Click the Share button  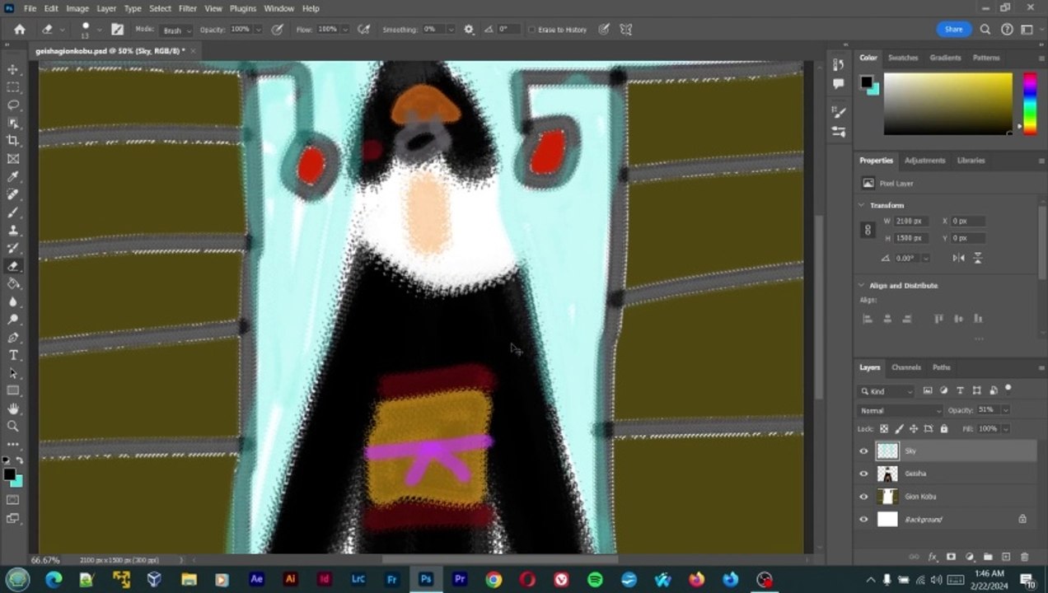click(x=953, y=29)
